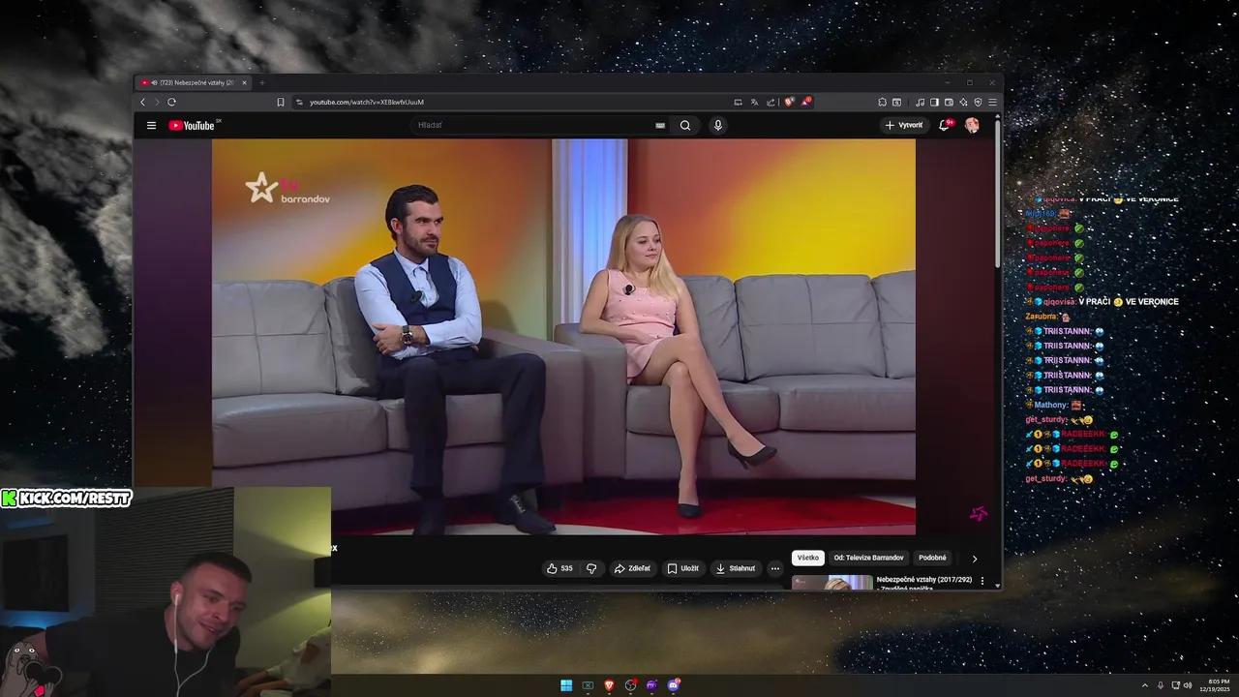Open the Discord taskbar icon
Viewport: 1239px width, 697px height.
pos(674,685)
